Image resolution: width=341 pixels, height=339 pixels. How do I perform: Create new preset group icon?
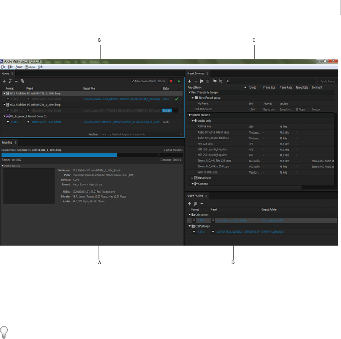201,81
